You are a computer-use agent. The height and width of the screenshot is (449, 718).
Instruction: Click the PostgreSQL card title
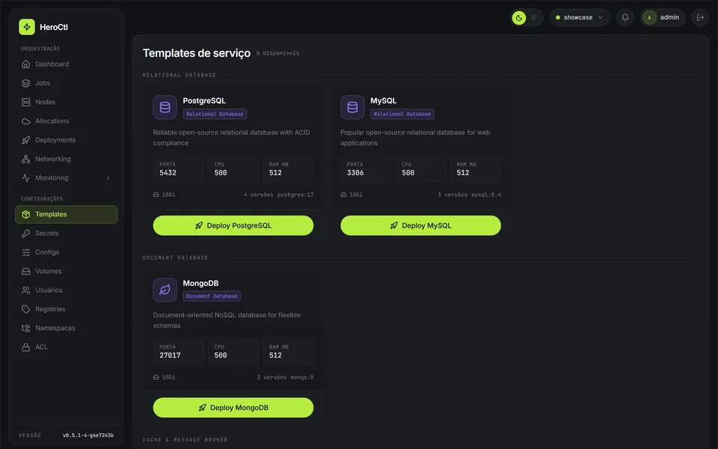click(204, 101)
